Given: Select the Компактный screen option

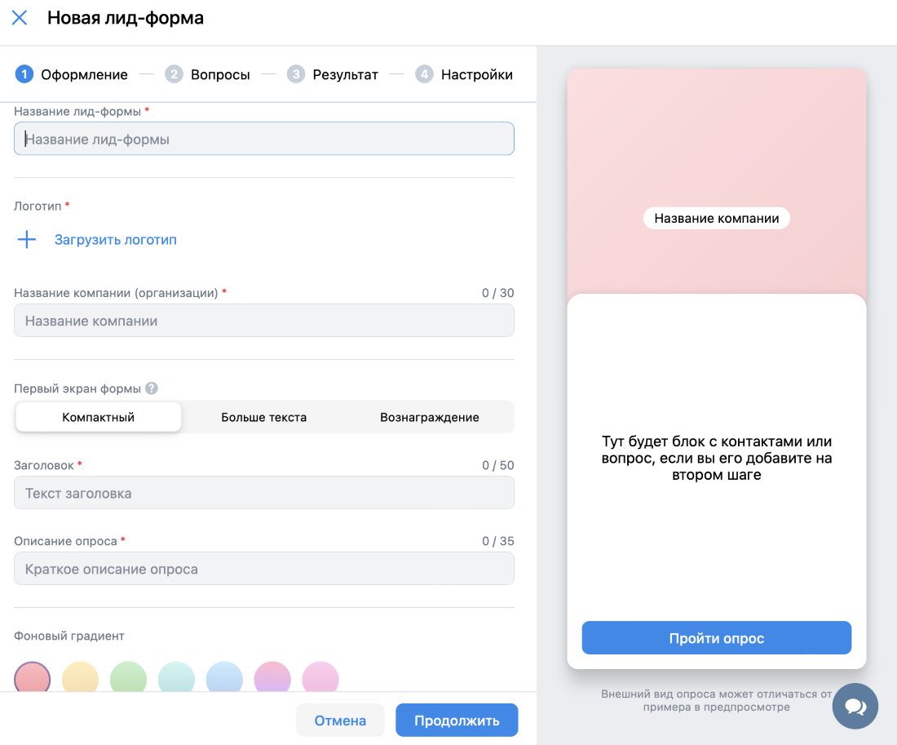Looking at the screenshot, I should click(x=99, y=417).
